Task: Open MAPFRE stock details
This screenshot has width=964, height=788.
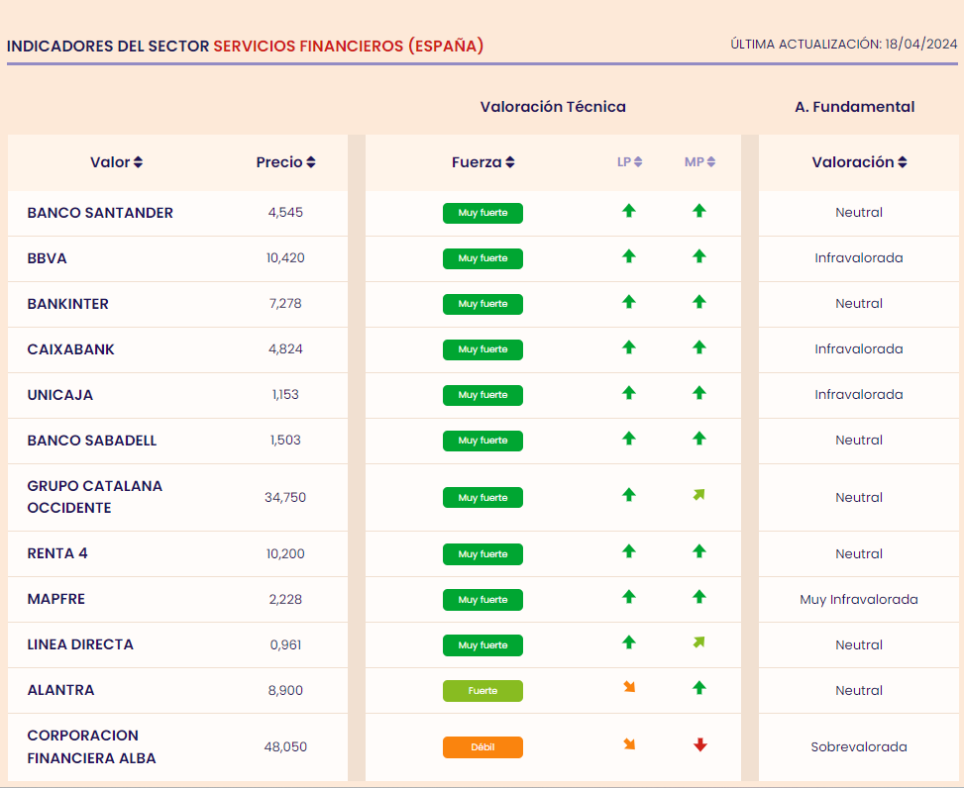Action: coord(55,599)
